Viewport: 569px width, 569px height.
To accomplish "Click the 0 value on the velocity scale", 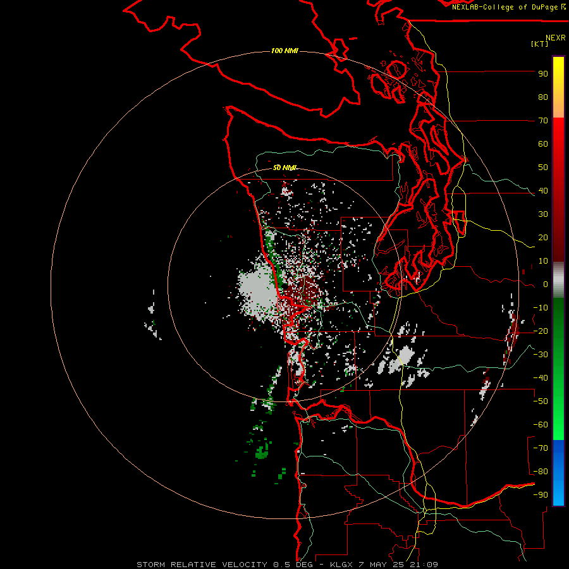I will pos(546,284).
